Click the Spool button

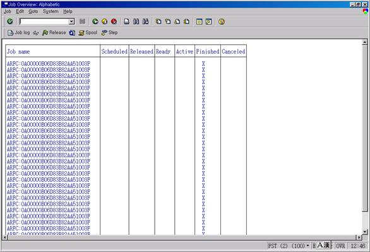pyautogui.click(x=88, y=33)
